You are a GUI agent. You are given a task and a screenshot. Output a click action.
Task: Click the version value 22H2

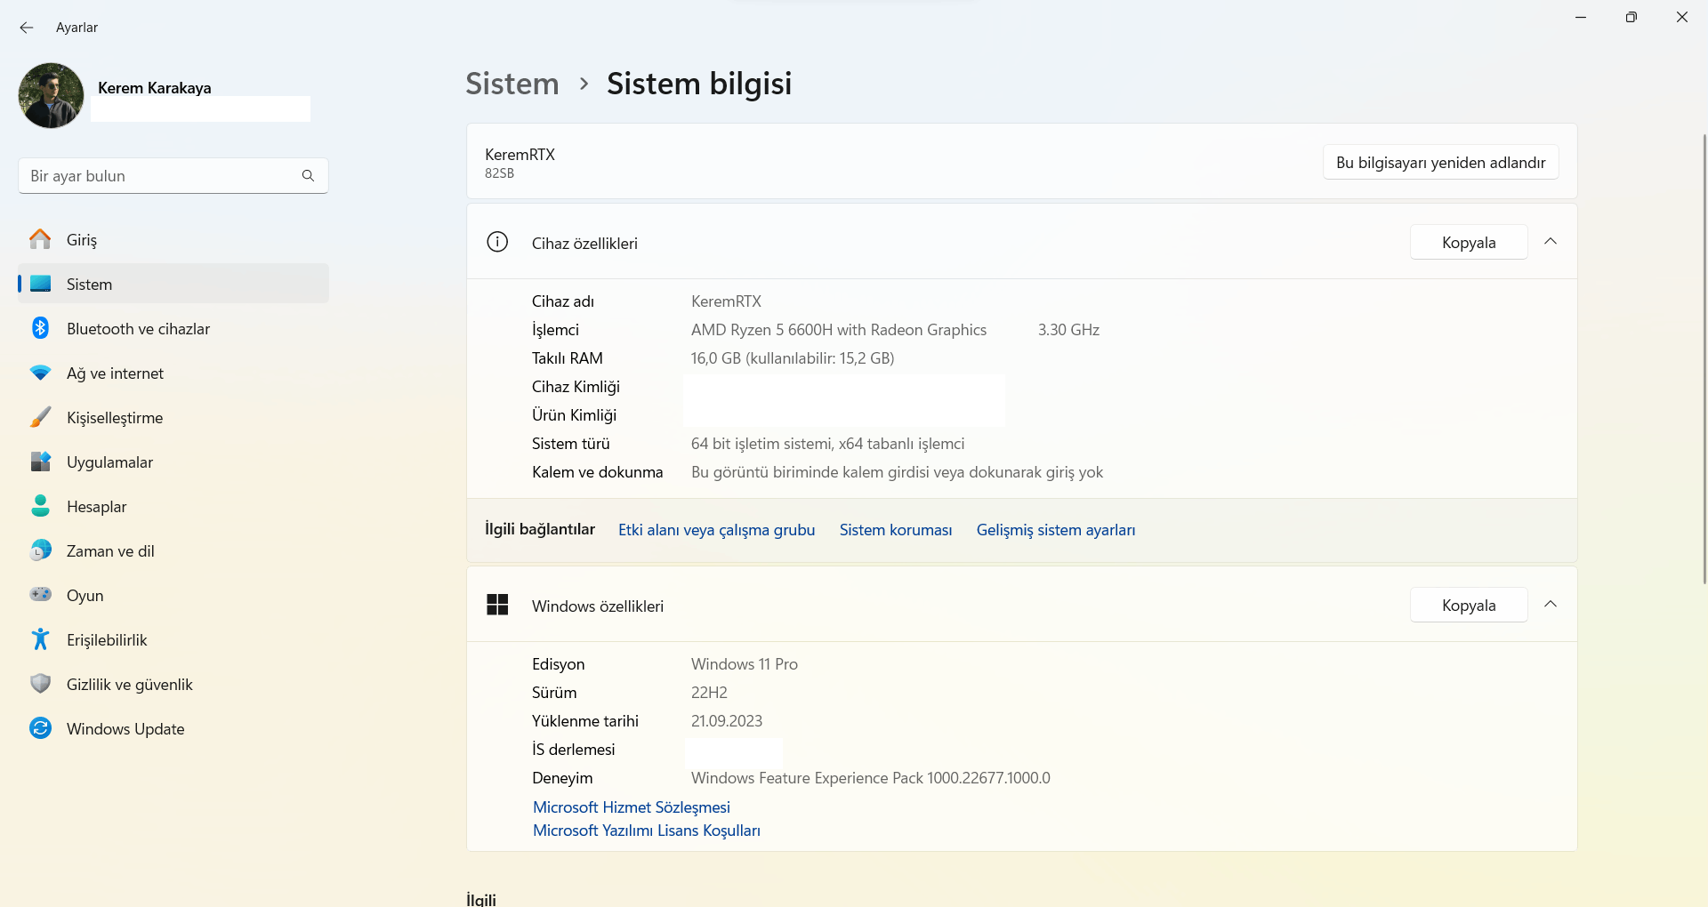709,693
